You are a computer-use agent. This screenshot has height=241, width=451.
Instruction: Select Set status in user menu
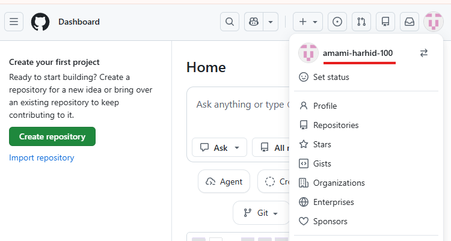(x=366, y=77)
